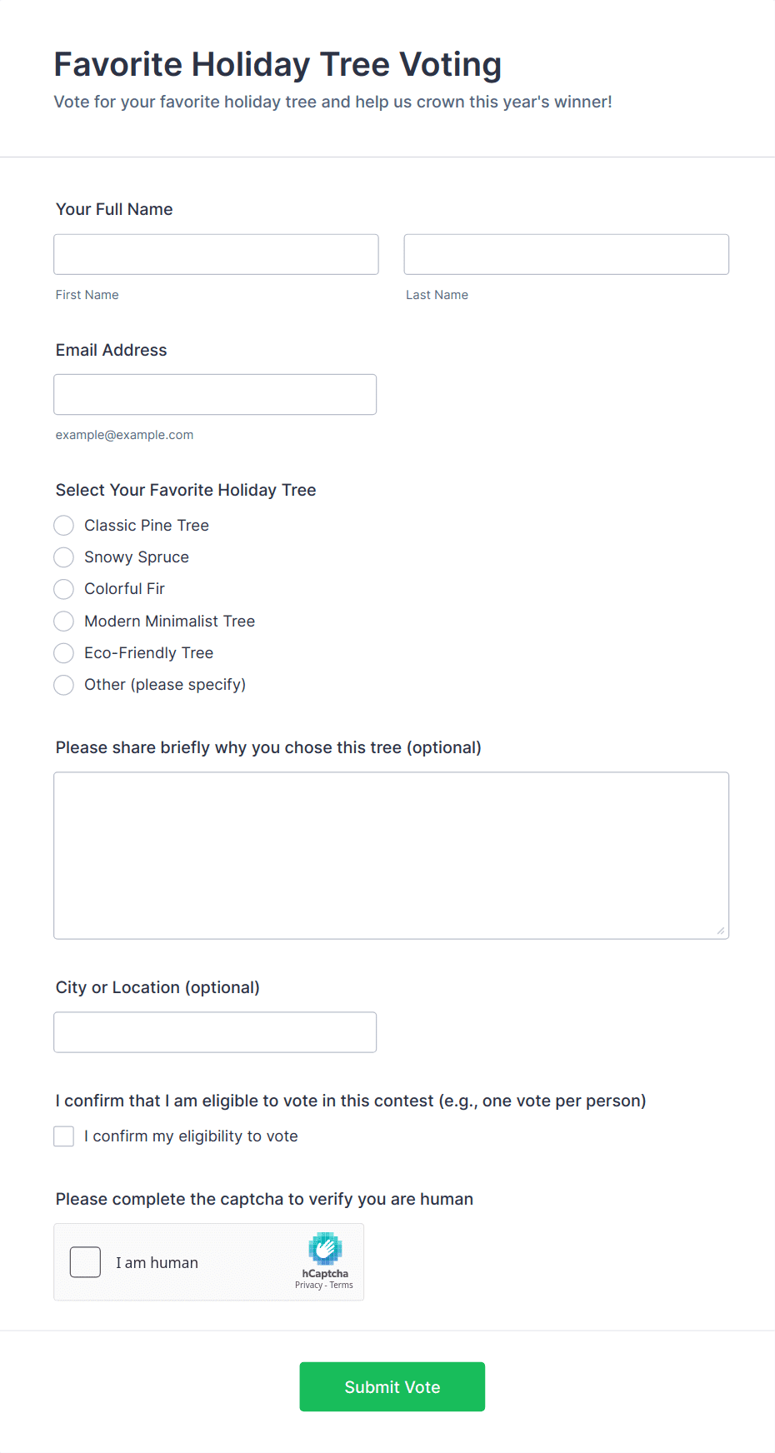Select the Snowy Spruce option

63,557
